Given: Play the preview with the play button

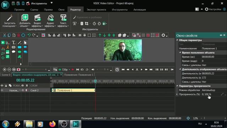Looking at the screenshot, I should click(x=142, y=70).
